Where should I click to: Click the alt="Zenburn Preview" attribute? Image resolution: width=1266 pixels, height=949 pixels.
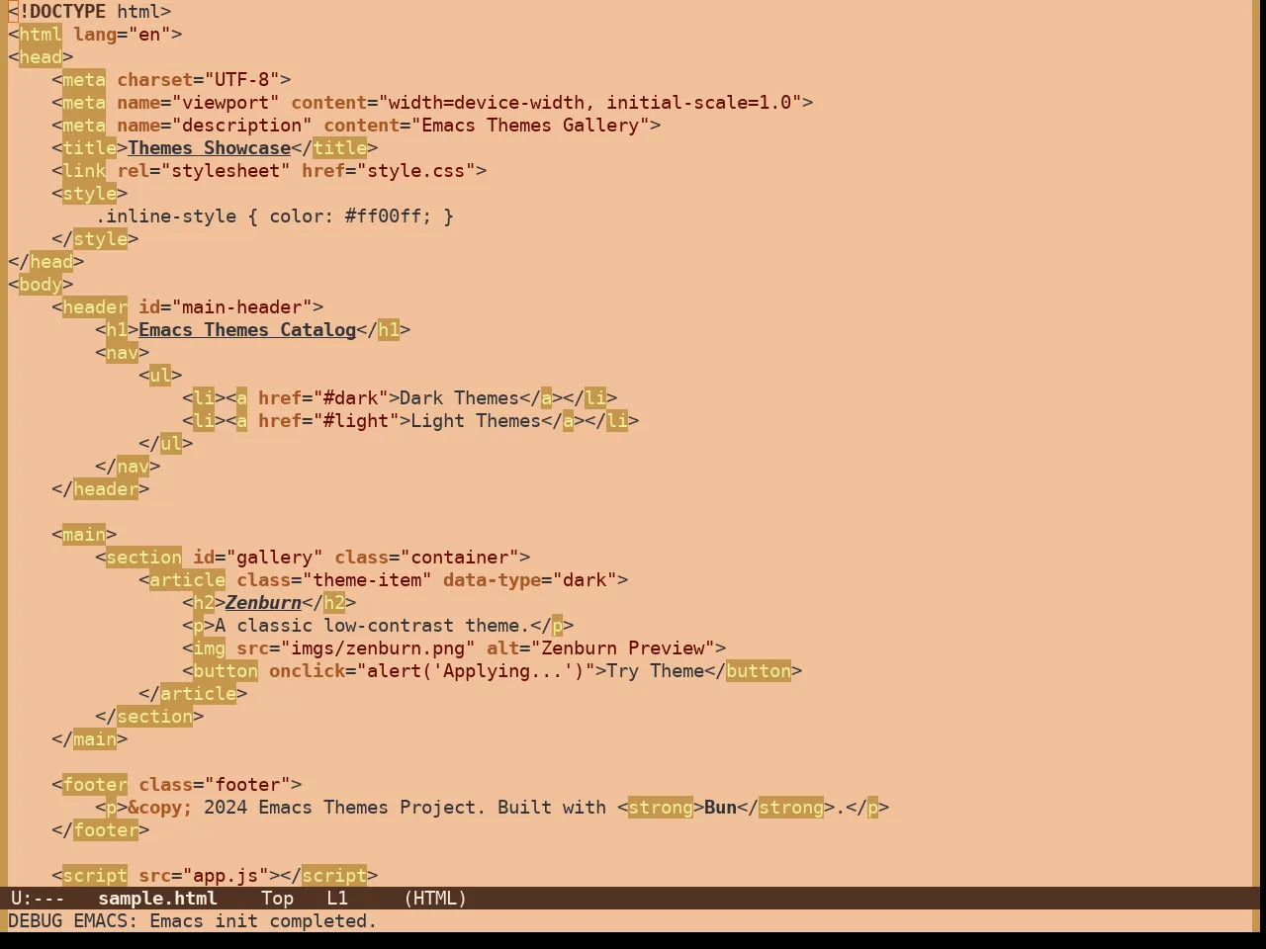[600, 648]
